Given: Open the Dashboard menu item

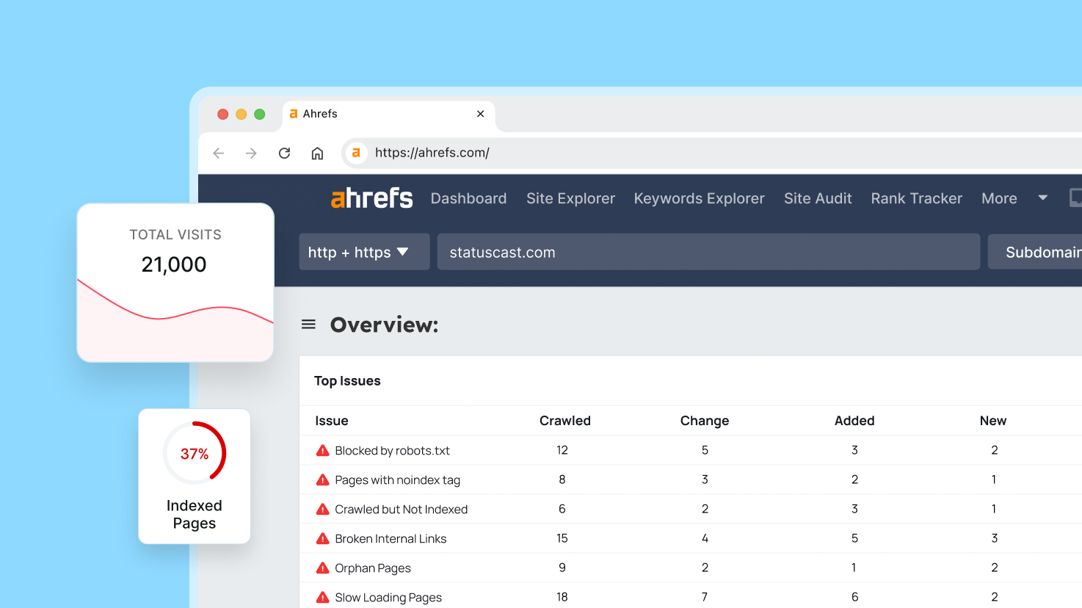Looking at the screenshot, I should coord(468,198).
